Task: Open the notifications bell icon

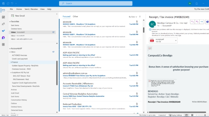Action: tap(197, 4)
